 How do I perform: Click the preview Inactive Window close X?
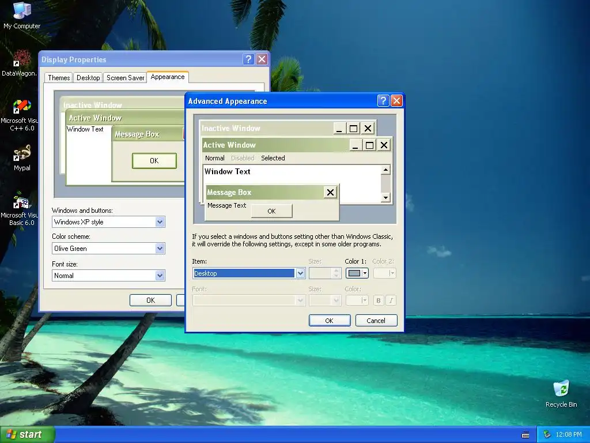point(368,129)
